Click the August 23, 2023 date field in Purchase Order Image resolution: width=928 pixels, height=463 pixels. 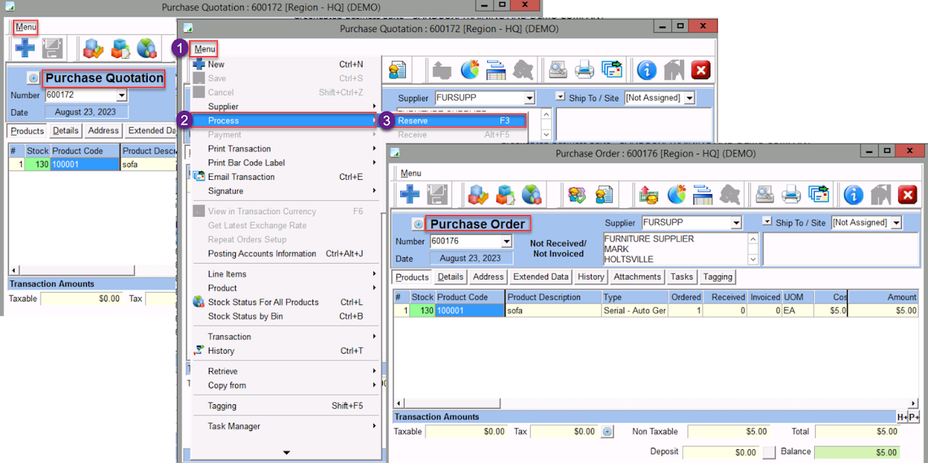[x=470, y=259]
